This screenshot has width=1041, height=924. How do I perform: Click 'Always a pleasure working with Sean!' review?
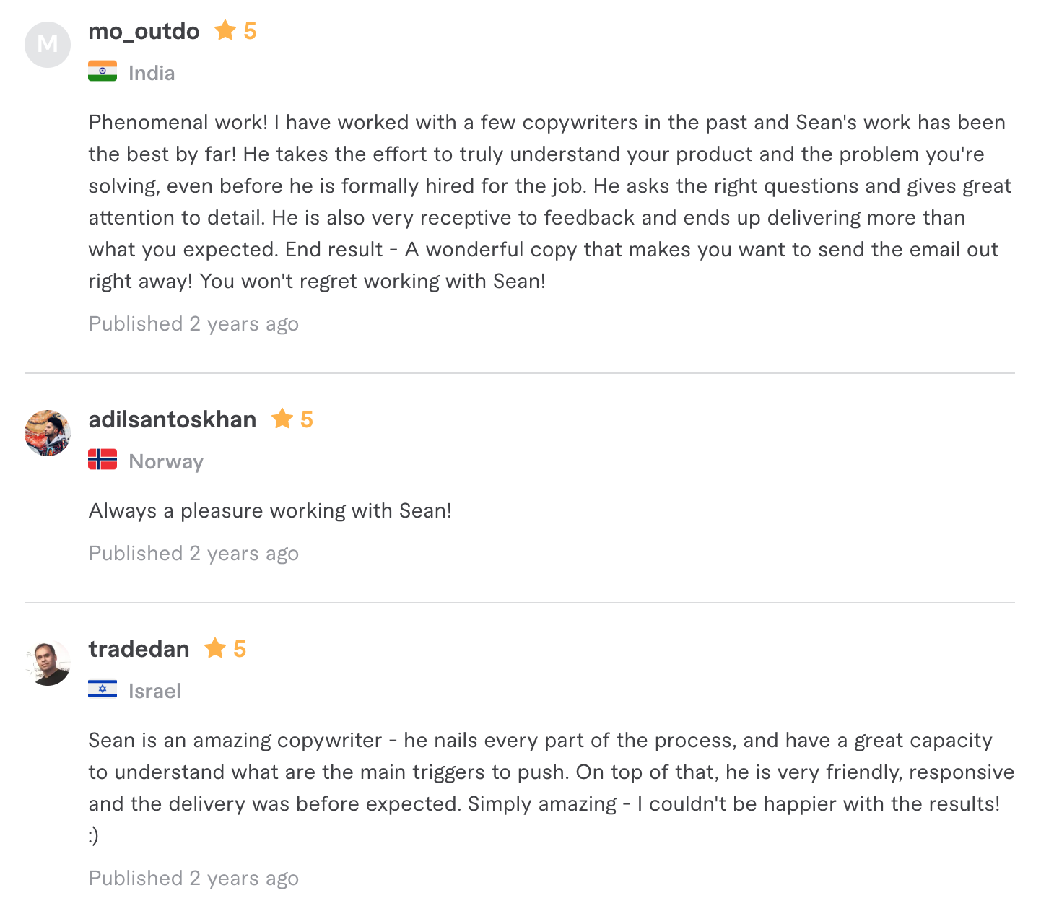[270, 510]
